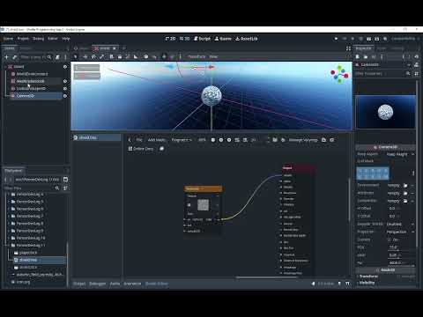Click the zoom out circle icon
This screenshot has width=423, height=317.
click(x=213, y=140)
